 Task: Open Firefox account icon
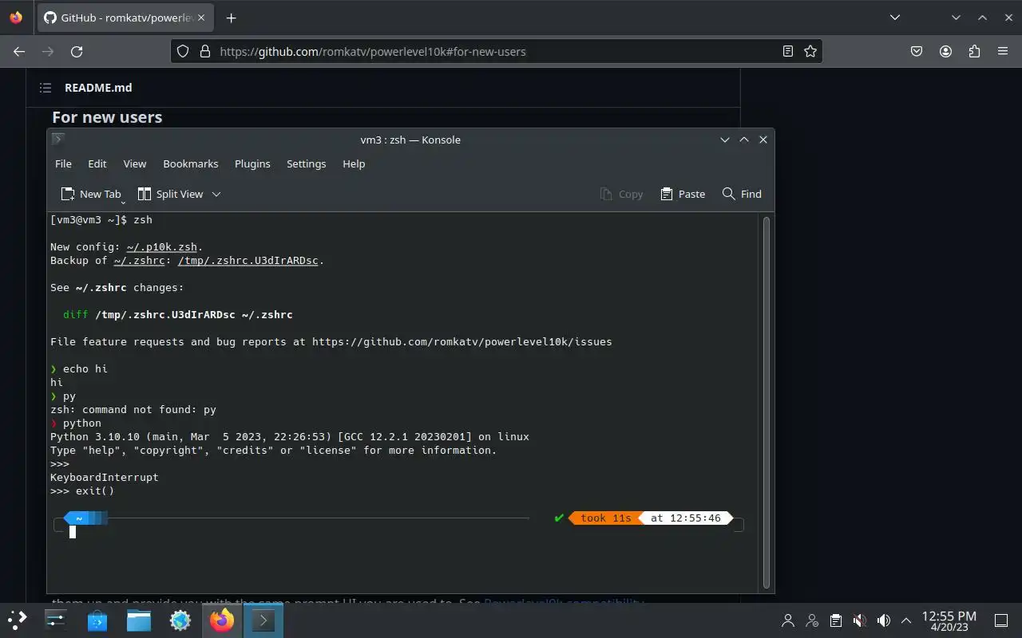pos(946,51)
